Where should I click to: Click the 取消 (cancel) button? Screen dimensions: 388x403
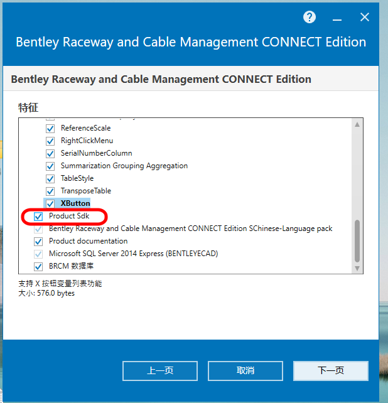245,370
